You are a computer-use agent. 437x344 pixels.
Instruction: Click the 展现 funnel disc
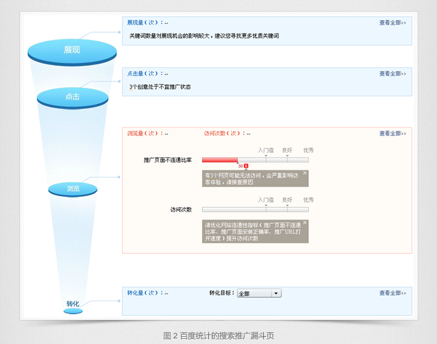72,50
